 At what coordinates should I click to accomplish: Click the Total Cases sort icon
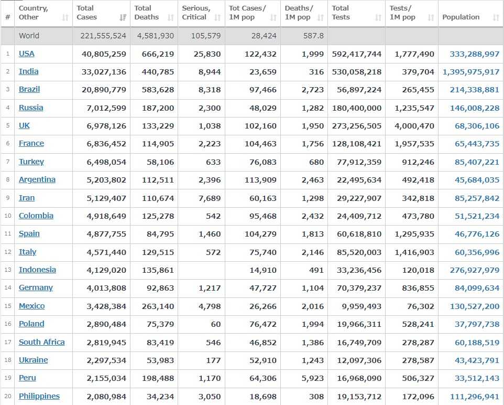click(x=123, y=17)
